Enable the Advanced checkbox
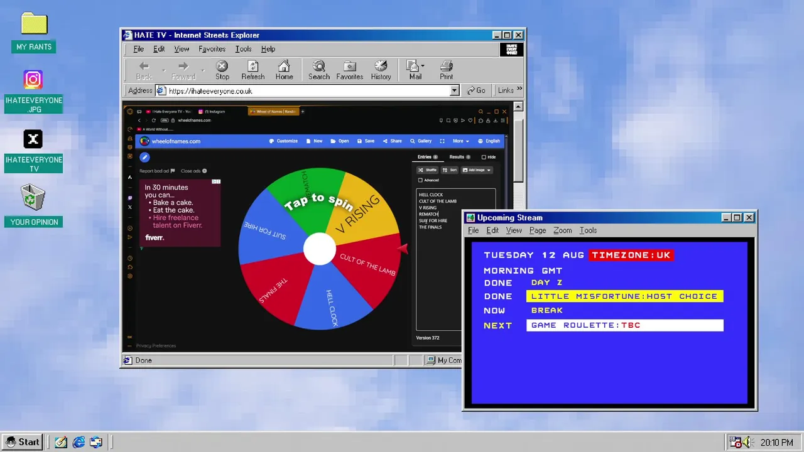This screenshot has height=452, width=804. click(x=420, y=180)
